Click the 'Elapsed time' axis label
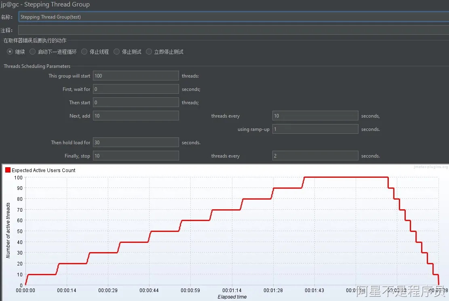The height and width of the screenshot is (301, 449). pyautogui.click(x=232, y=297)
